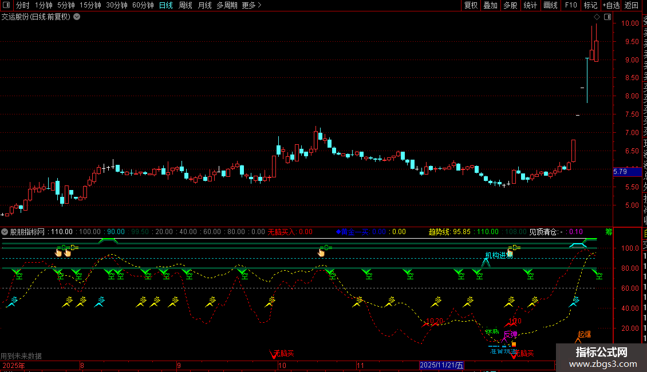
Task: Select the 60分钟 period
Action: (x=143, y=5)
